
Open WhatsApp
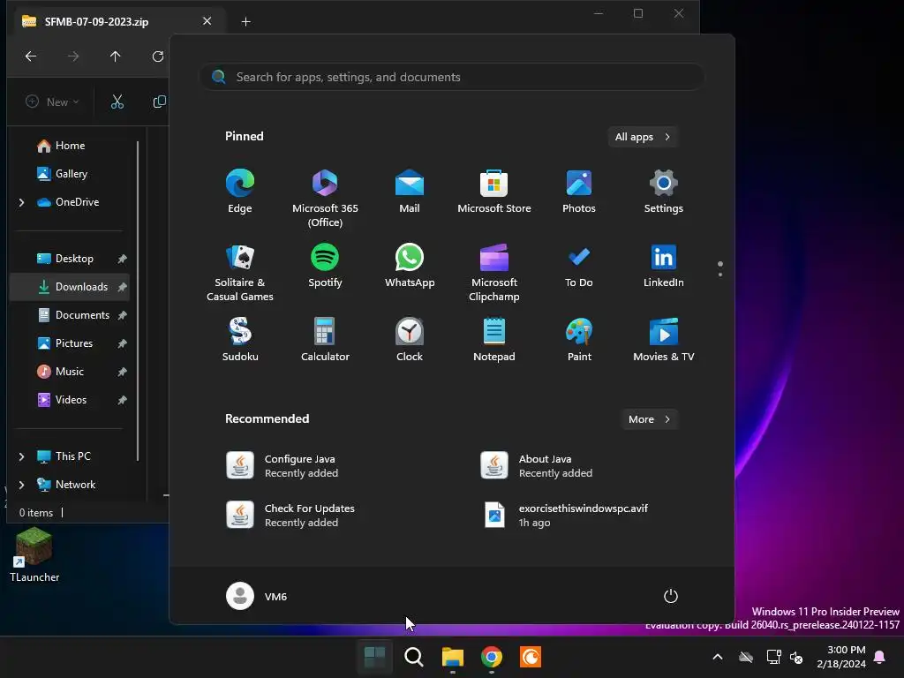(x=410, y=265)
